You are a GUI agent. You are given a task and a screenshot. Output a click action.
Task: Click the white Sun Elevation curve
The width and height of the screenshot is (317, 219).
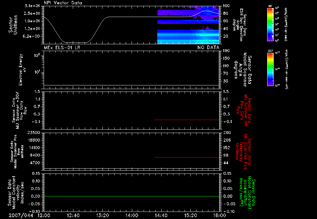coord(131,17)
